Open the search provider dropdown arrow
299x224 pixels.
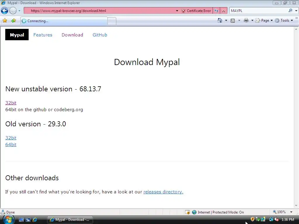[x=296, y=11]
